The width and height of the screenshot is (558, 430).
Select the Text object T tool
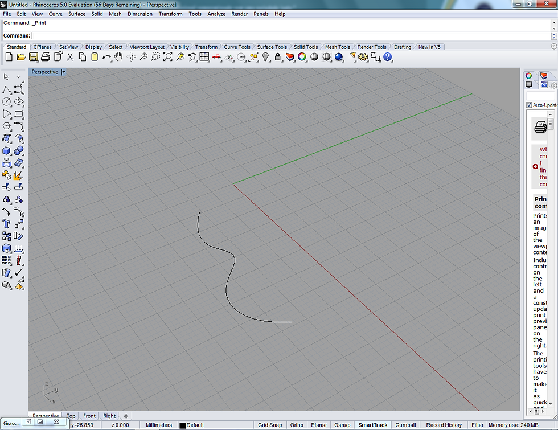point(6,224)
